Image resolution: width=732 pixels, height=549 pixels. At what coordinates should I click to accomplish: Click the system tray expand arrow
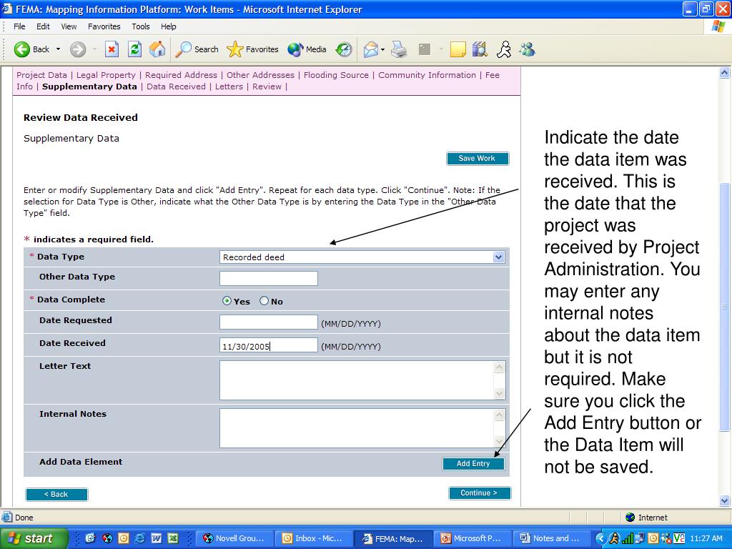[x=600, y=539]
